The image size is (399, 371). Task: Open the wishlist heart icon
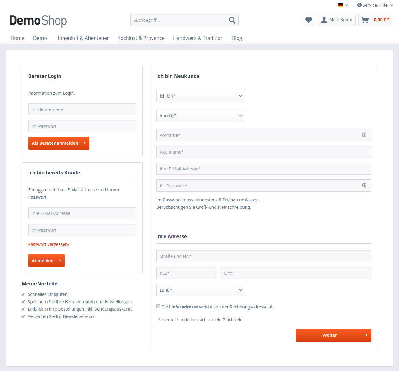(308, 20)
